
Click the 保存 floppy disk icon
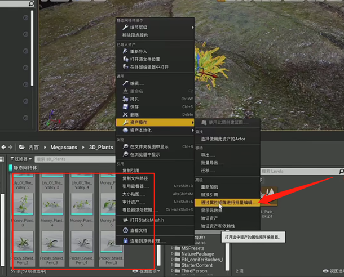[x=125, y=106]
